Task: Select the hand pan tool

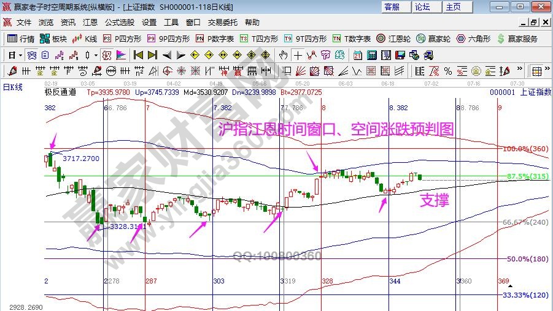Action: pos(284,55)
